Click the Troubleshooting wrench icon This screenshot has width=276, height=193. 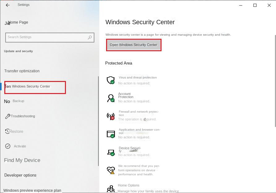pos(8,116)
